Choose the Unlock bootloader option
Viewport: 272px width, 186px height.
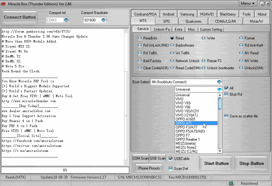(x=203, y=68)
